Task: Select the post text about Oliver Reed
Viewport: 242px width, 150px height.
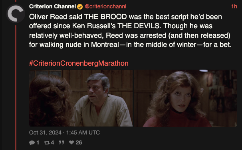Action: [x=131, y=31]
